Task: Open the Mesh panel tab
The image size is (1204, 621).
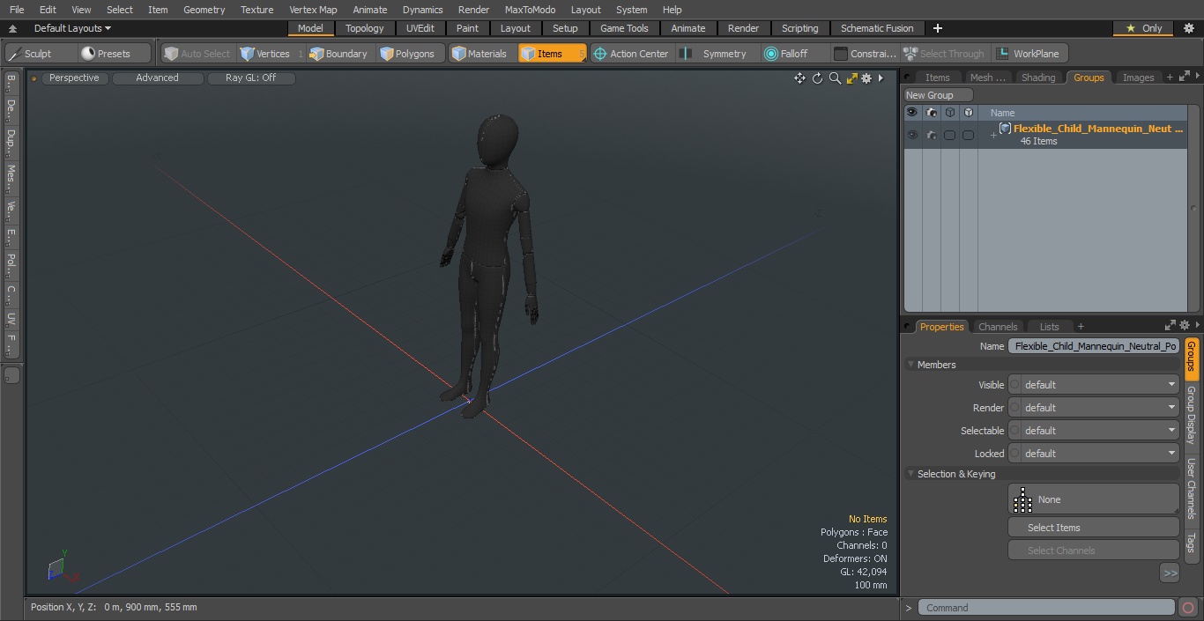Action: 987,78
